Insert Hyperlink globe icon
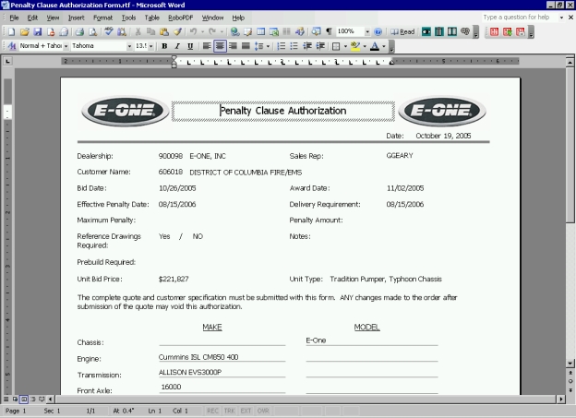This screenshot has width=576, height=418. pyautogui.click(x=234, y=32)
